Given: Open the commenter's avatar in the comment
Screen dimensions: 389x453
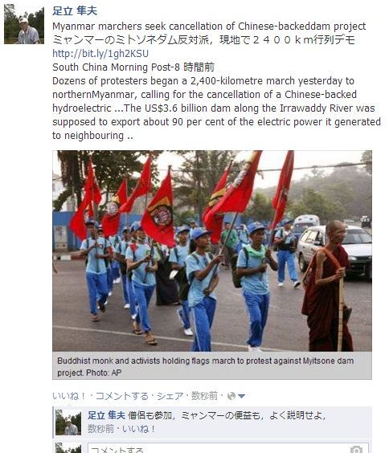Looking at the screenshot, I should point(68,422).
